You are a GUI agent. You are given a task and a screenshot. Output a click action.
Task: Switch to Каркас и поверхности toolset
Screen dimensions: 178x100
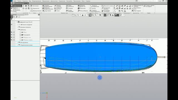[16, 8]
